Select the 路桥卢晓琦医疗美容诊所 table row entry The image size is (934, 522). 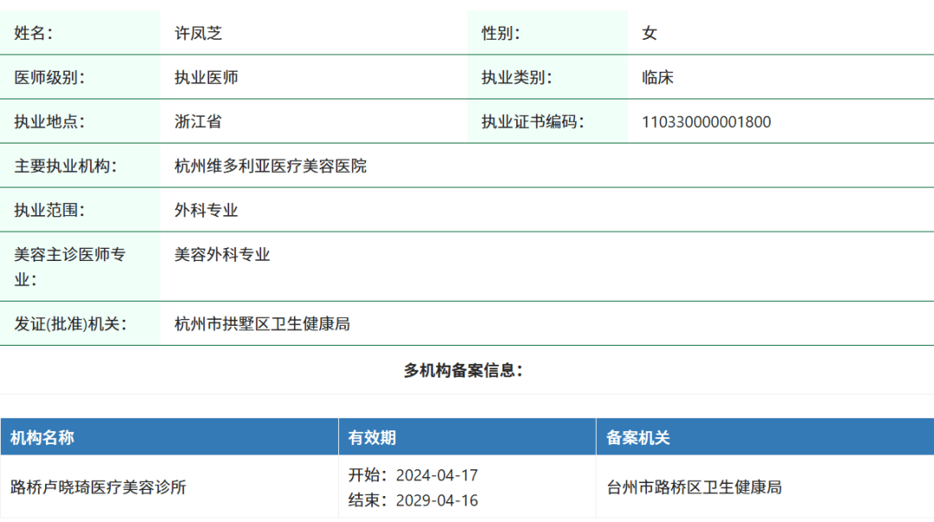[x=99, y=487]
